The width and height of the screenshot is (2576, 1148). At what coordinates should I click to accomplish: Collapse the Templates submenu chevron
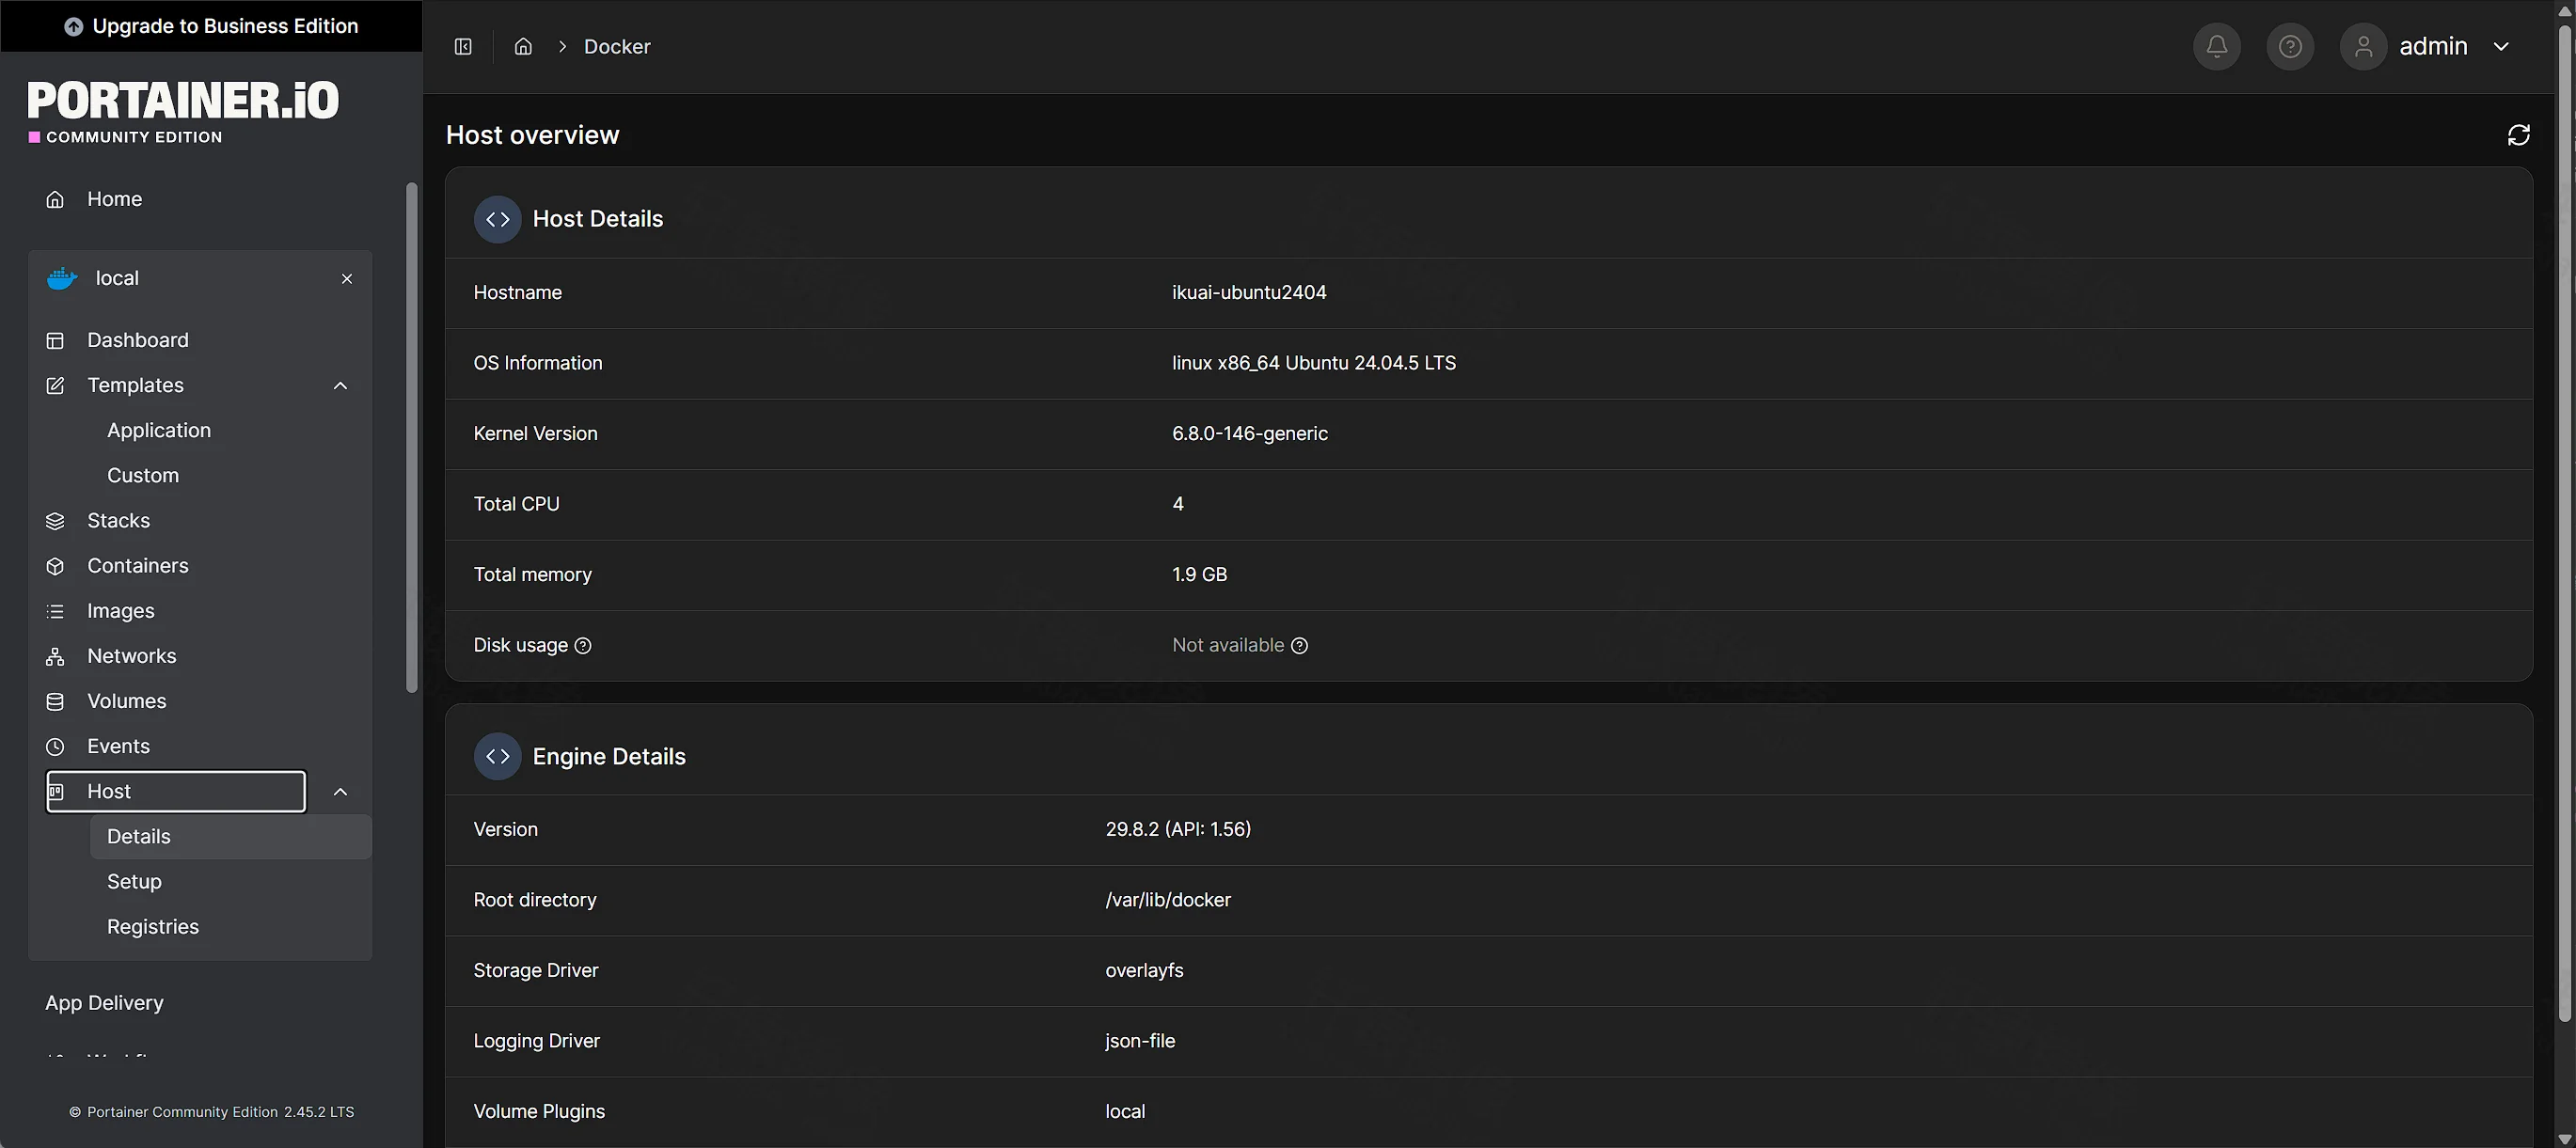tap(340, 386)
